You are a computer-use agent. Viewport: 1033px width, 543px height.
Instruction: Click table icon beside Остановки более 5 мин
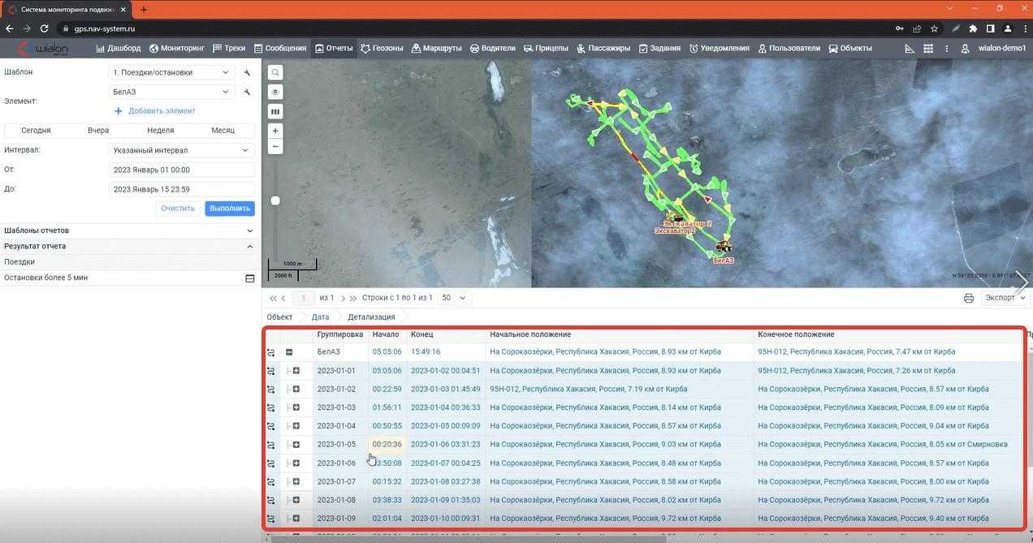pos(250,278)
